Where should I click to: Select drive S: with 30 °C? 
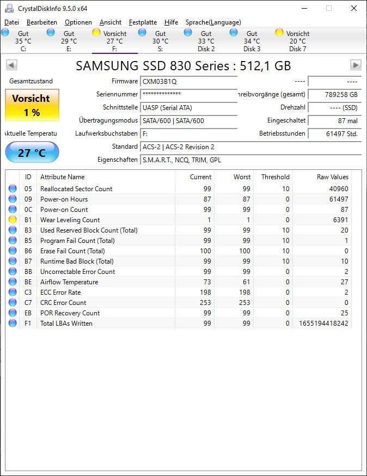pos(160,41)
